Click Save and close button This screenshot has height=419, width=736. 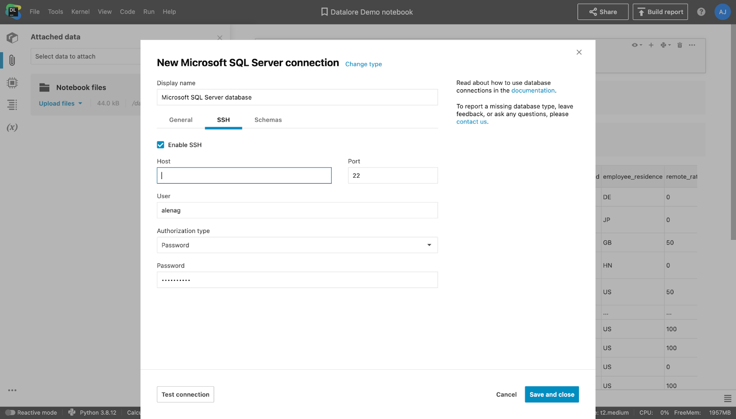click(x=552, y=395)
